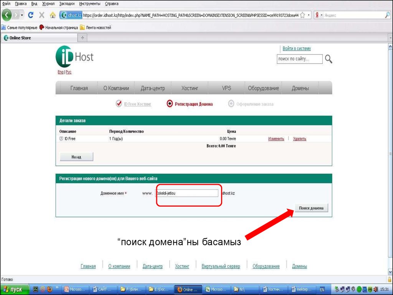Click the Поиск домена button
Image resolution: width=393 pixels, height=295 pixels.
[311, 208]
